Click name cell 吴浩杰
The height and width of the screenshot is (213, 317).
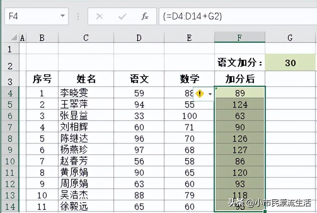pos(86,195)
